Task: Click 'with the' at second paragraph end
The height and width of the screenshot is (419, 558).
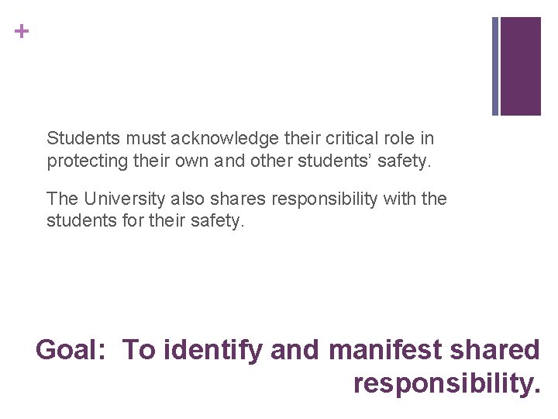Action: click(x=415, y=199)
